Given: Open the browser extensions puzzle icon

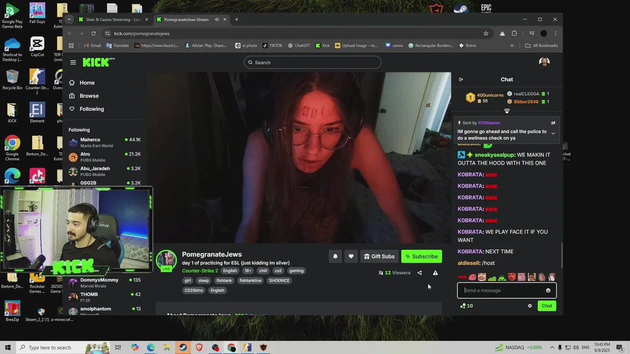Looking at the screenshot, I should [514, 33].
